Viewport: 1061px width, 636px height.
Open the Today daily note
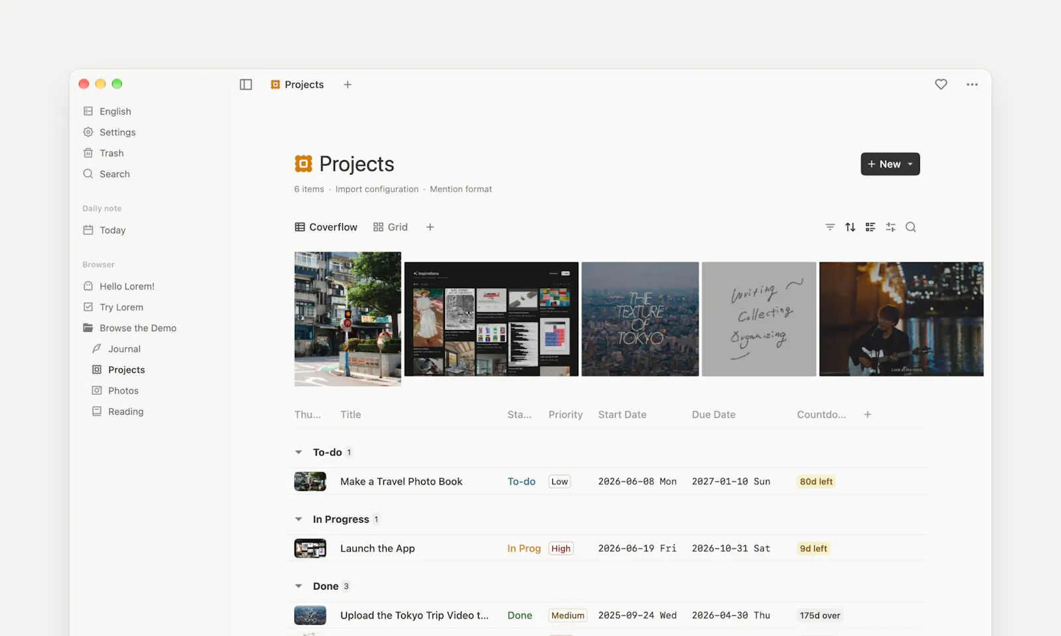pyautogui.click(x=104, y=231)
